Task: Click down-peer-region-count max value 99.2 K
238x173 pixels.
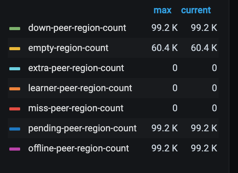Action: 164,28
